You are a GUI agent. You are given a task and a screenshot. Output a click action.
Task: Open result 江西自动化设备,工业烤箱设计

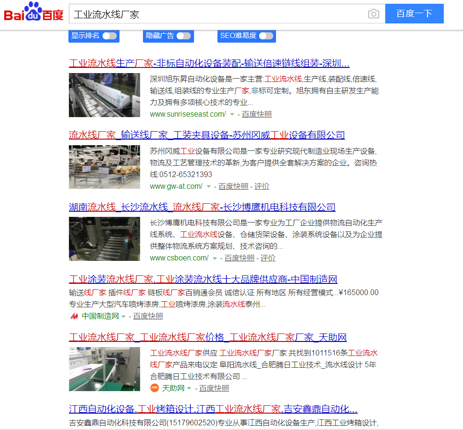pos(213,409)
